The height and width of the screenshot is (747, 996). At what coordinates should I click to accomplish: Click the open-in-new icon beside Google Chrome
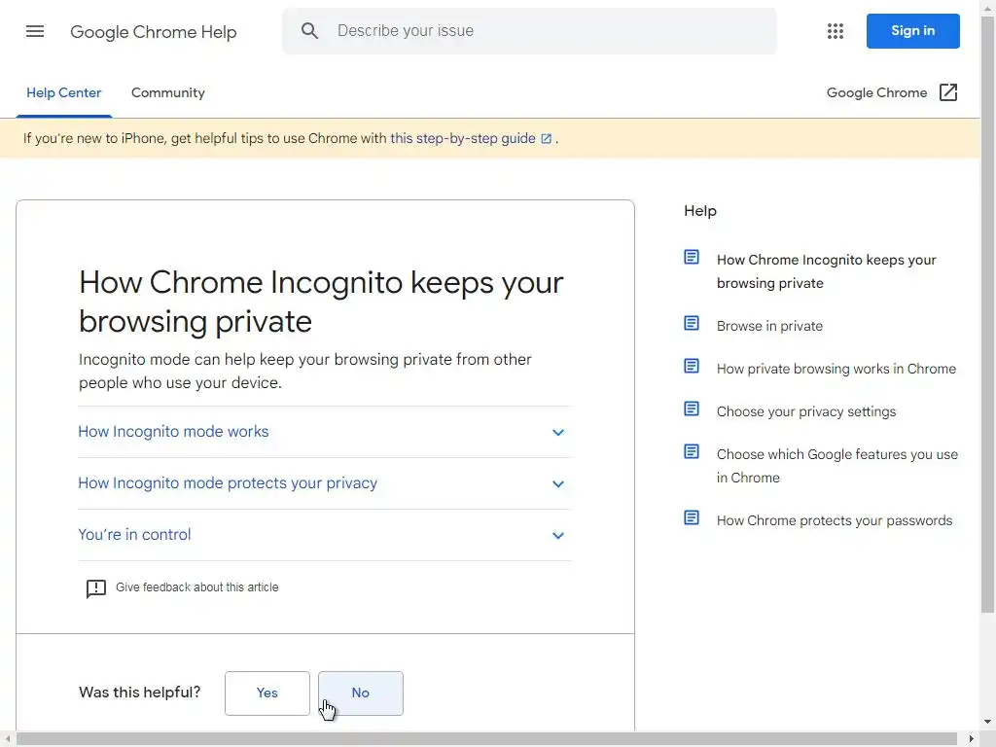pos(947,92)
